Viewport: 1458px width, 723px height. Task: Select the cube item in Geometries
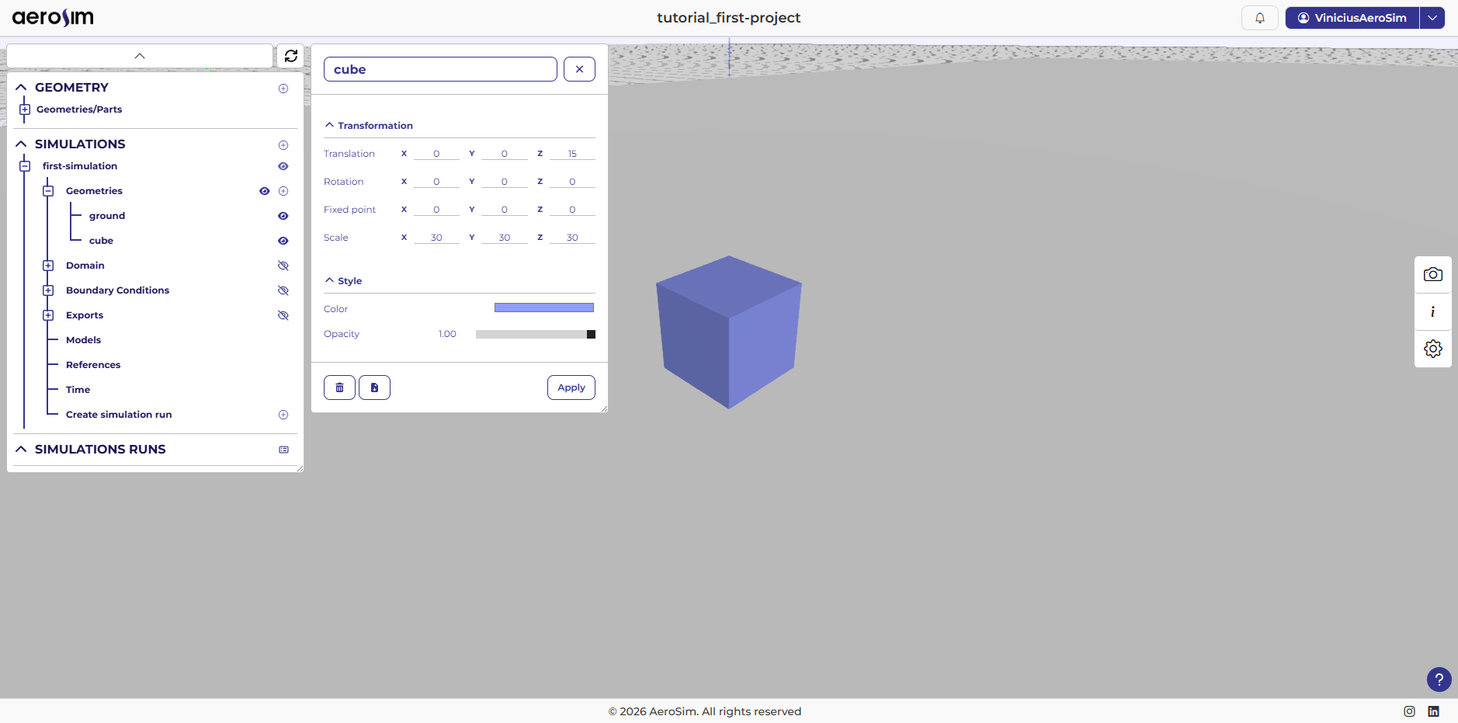tap(101, 241)
